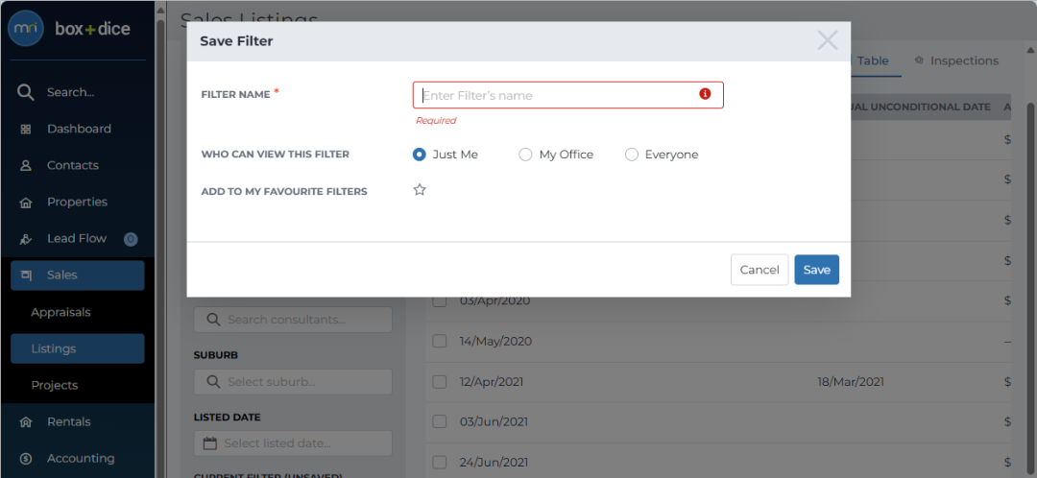This screenshot has height=478, width=1037.
Task: Click the calendar icon in Listed Date field
Action: coord(209,442)
